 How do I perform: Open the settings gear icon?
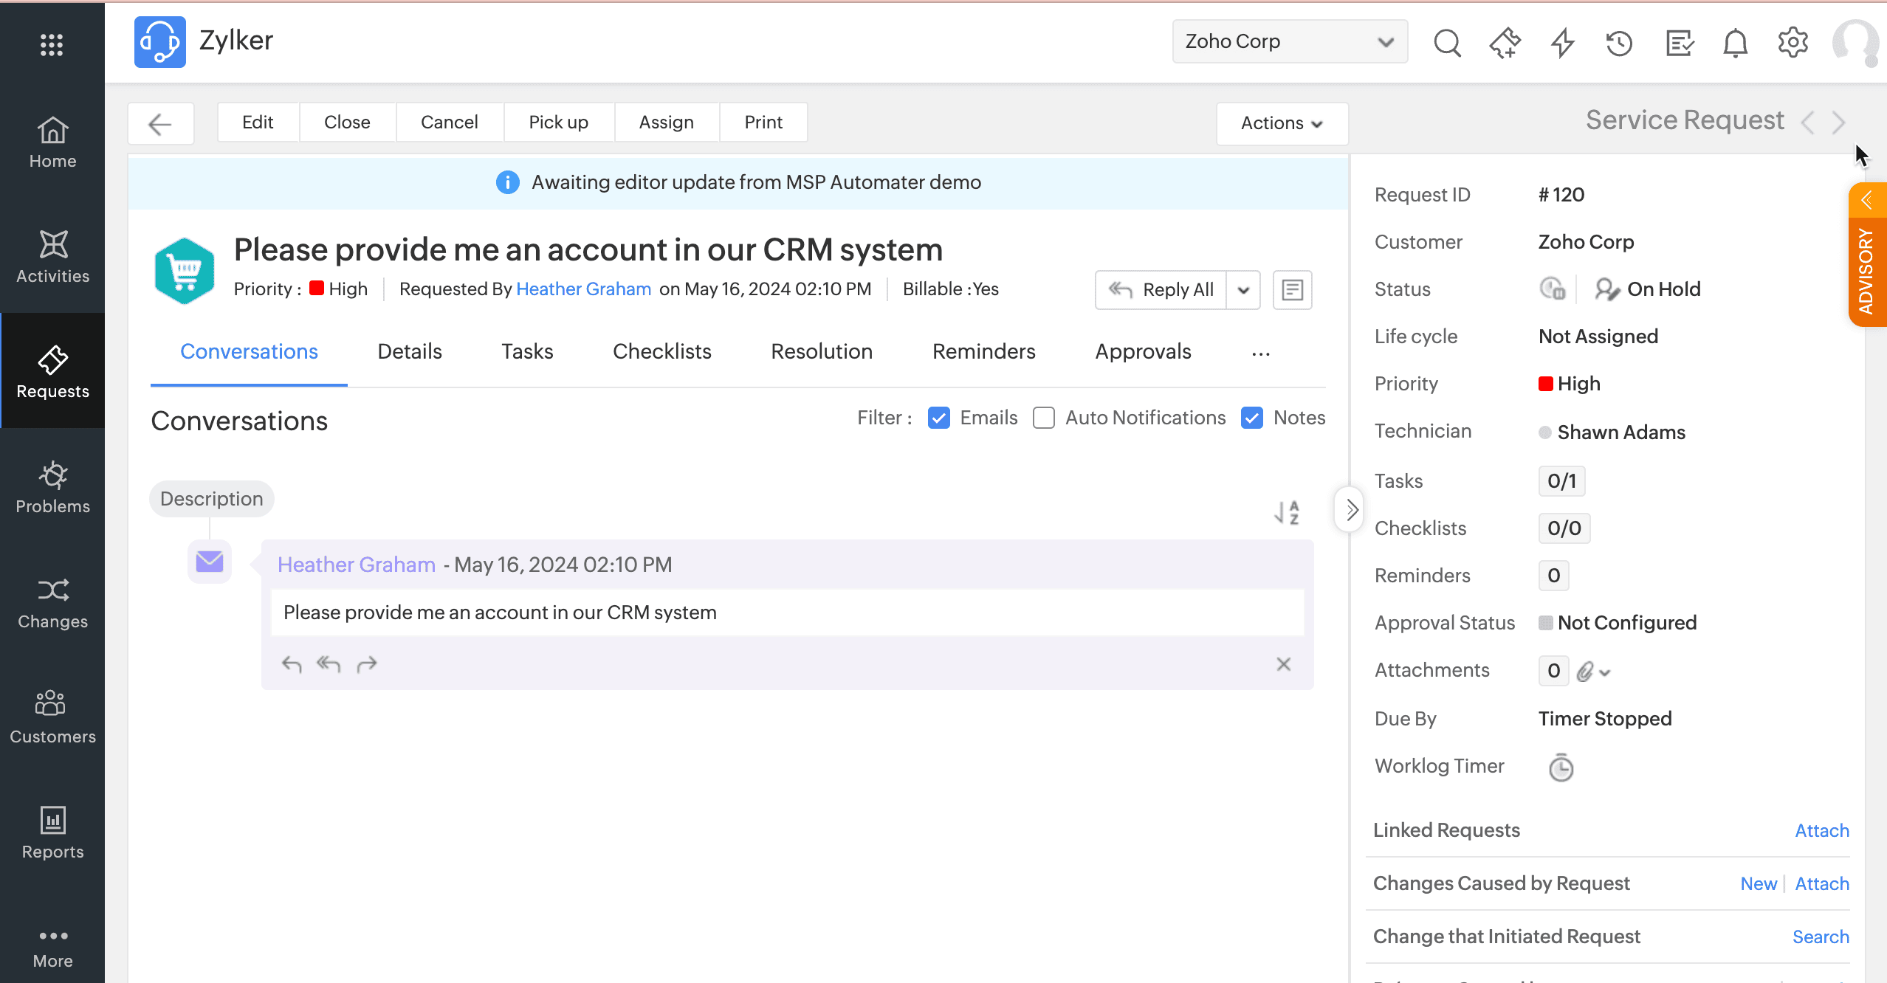pos(1793,43)
